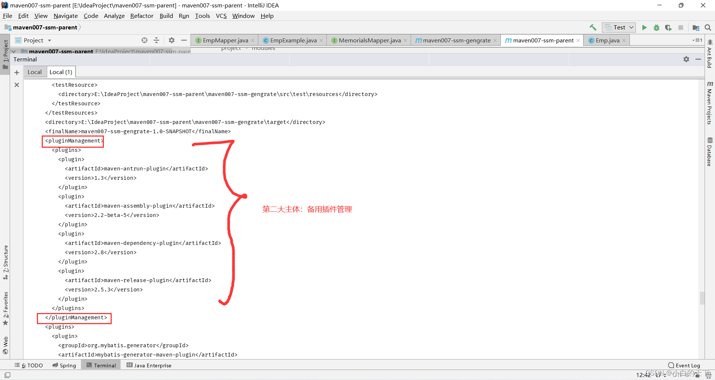Screen dimensions: 715x380
Task: Open the Test run configuration dropdown
Action: pyautogui.click(x=619, y=28)
